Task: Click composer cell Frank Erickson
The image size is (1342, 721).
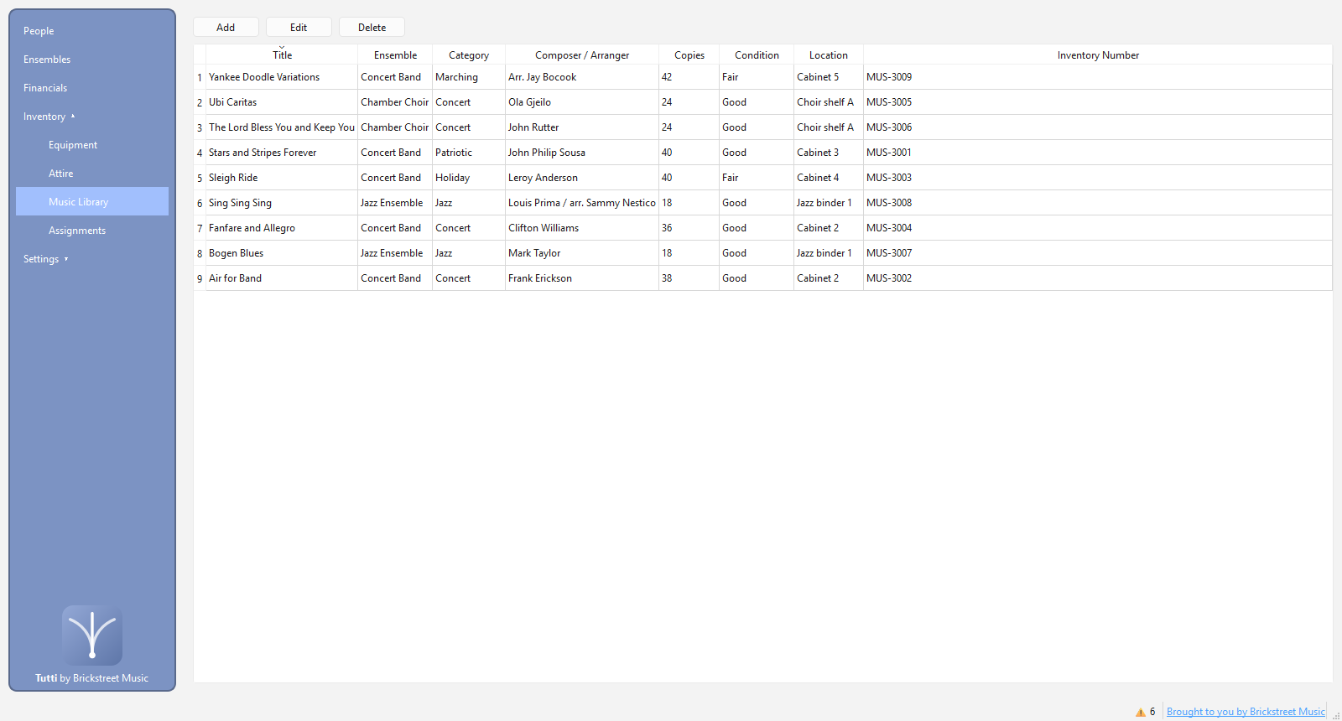Action: click(x=582, y=278)
